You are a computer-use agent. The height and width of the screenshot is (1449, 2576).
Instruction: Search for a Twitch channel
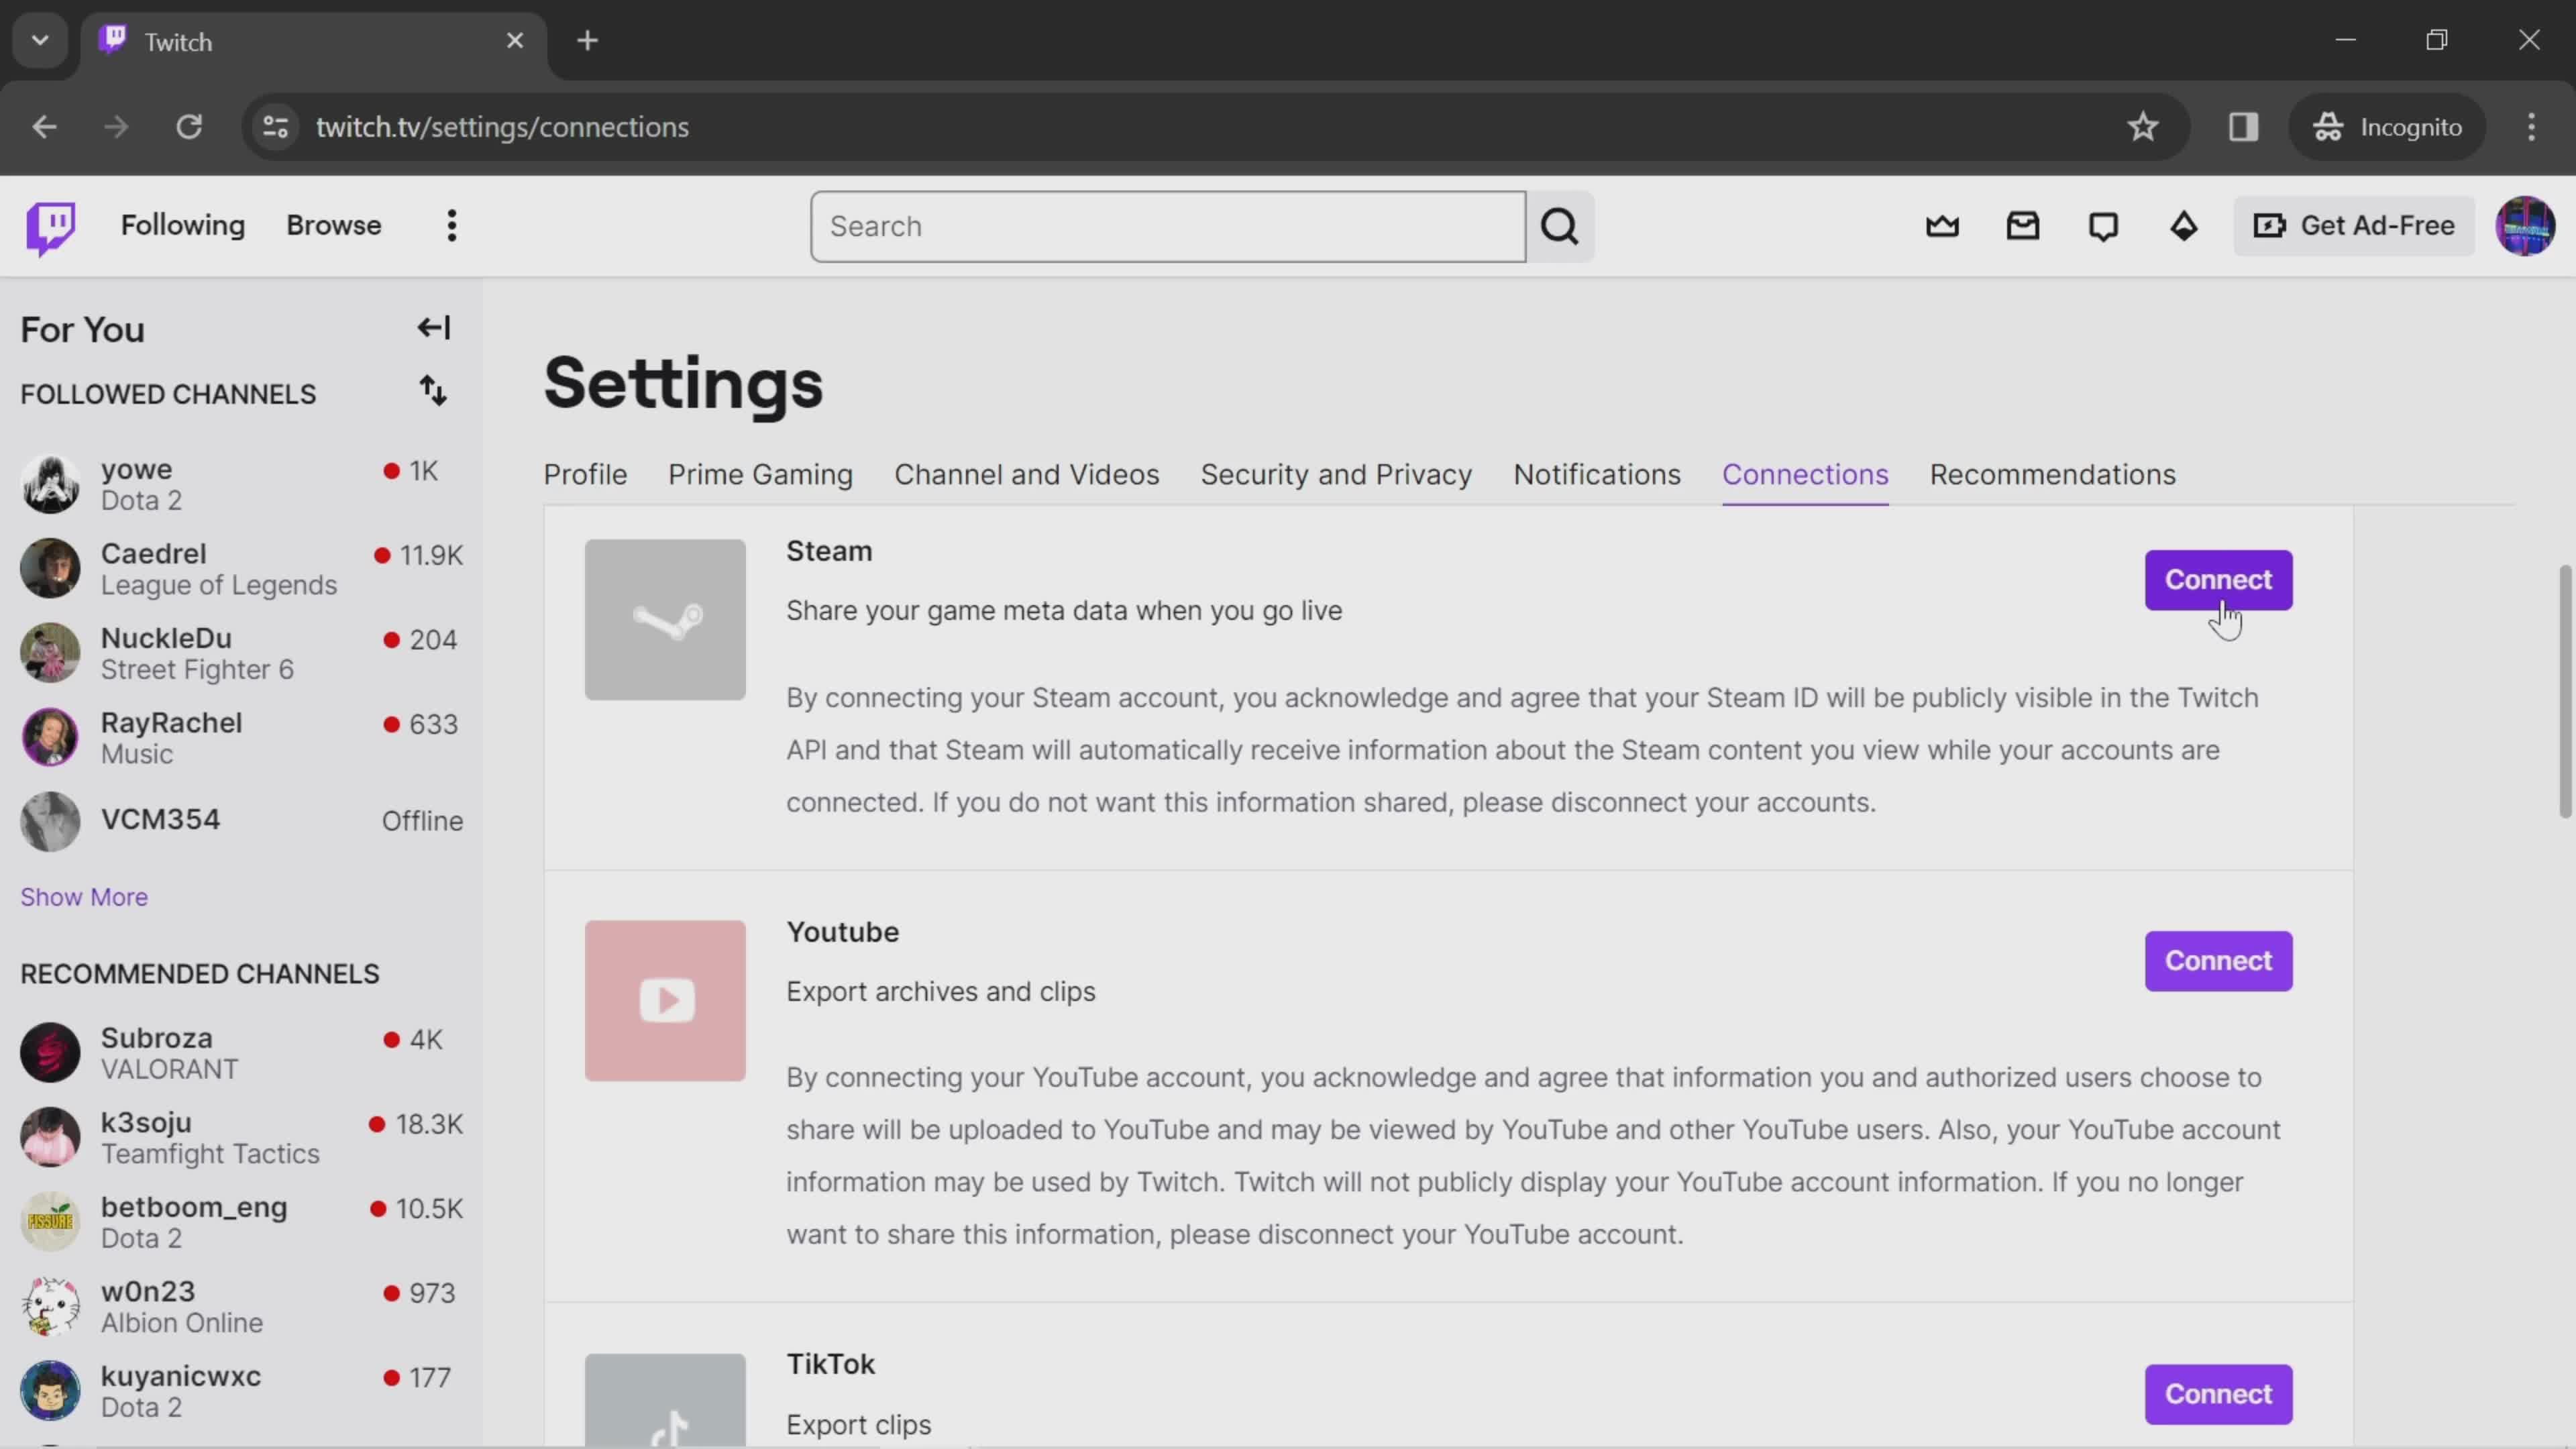tap(1168, 225)
